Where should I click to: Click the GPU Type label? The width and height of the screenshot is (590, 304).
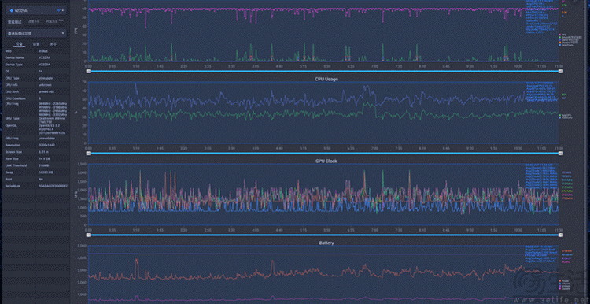pos(12,118)
